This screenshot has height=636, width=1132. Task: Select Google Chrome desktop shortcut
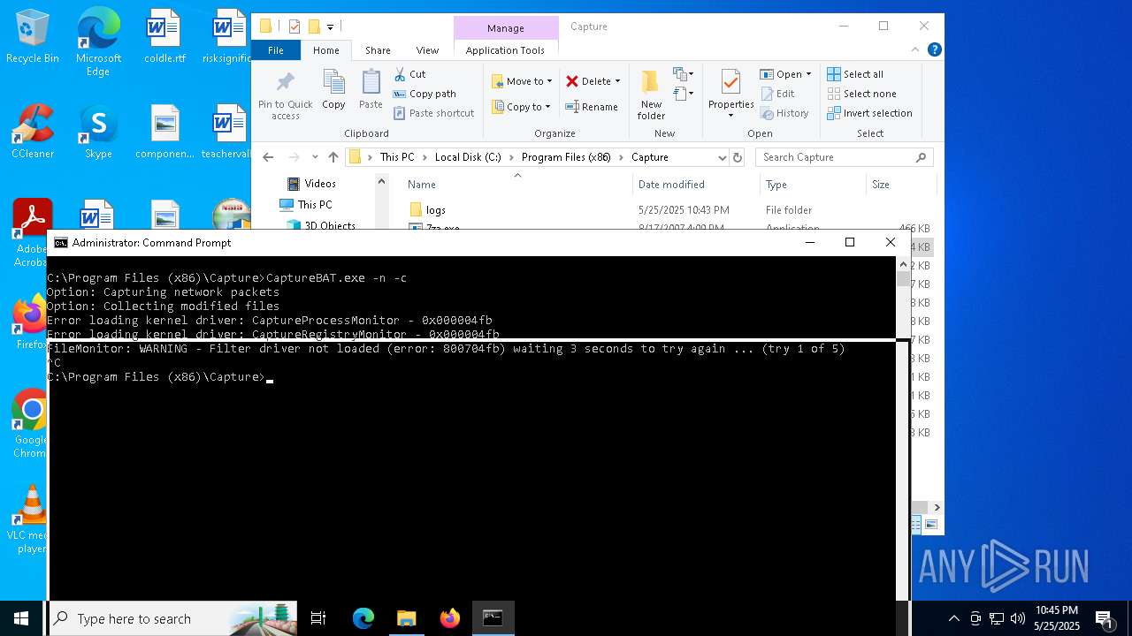pos(31,423)
